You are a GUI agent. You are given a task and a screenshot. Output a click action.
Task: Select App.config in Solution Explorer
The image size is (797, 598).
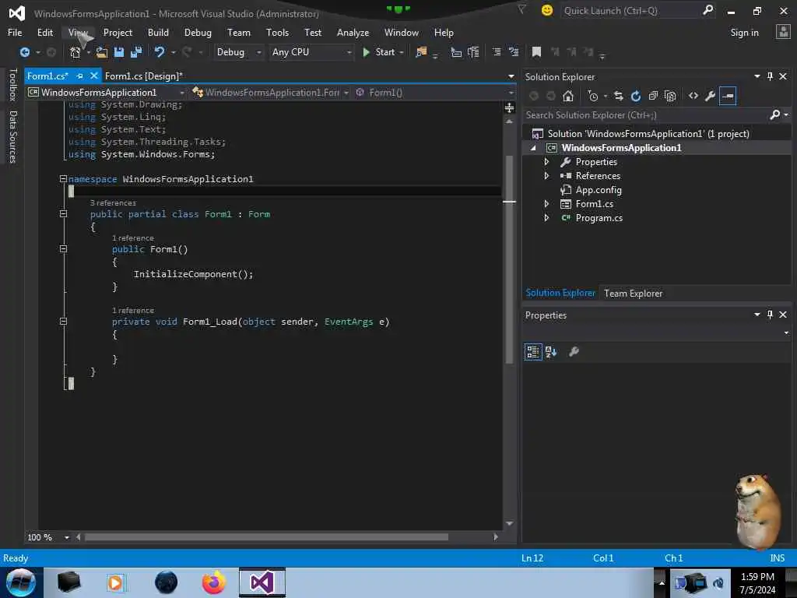click(599, 190)
